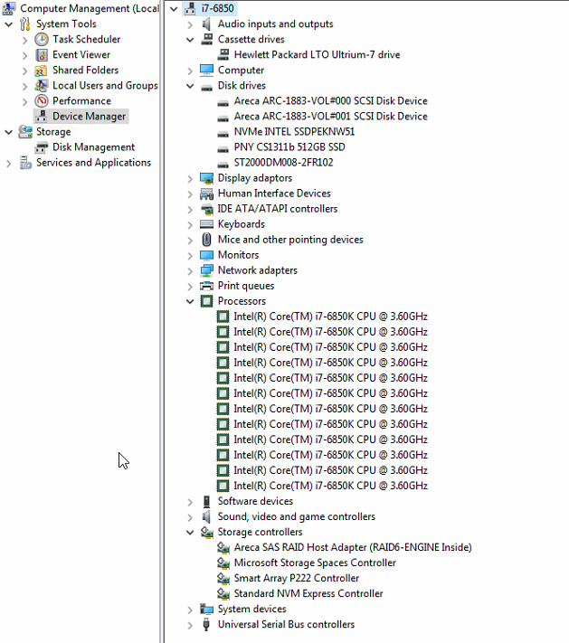This screenshot has width=569, height=643.
Task: Expand the Human Interface Devices category
Action: coord(190,194)
